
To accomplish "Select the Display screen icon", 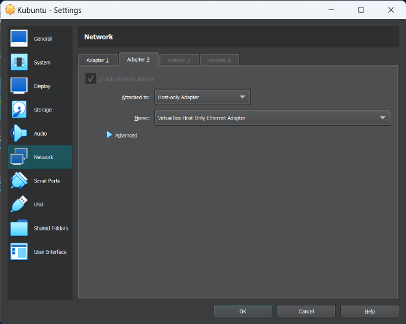I will tap(19, 86).
